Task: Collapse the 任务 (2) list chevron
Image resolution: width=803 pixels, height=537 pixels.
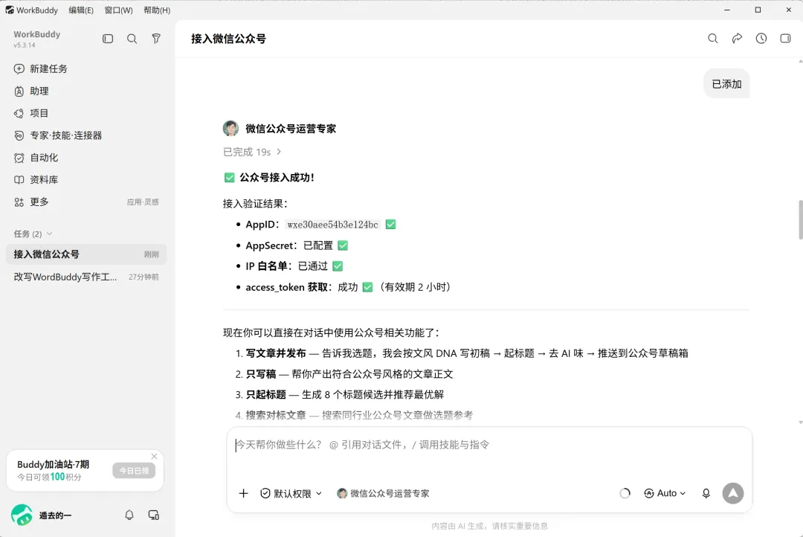Action: [x=50, y=234]
